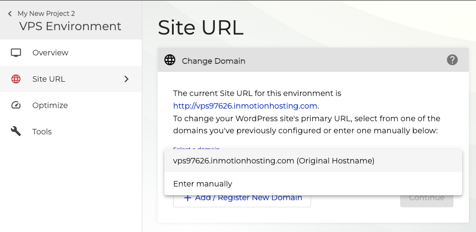Screen dimensions: 476x232
Task: Select the Original Hostname domain option
Action: pyautogui.click(x=273, y=161)
